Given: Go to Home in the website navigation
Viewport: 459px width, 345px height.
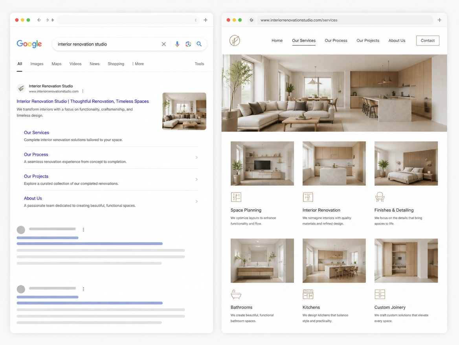Looking at the screenshot, I should coord(277,41).
